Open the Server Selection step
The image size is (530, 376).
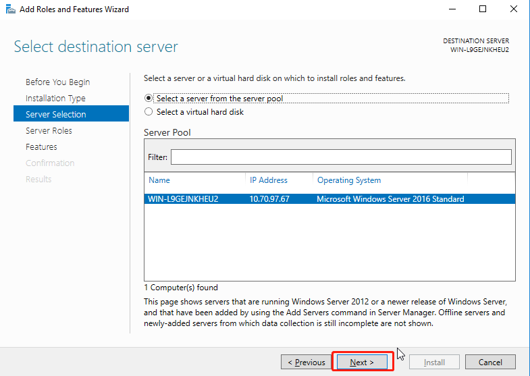click(55, 115)
